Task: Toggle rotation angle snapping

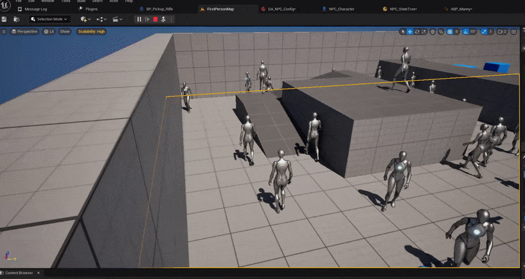Action: [x=466, y=32]
